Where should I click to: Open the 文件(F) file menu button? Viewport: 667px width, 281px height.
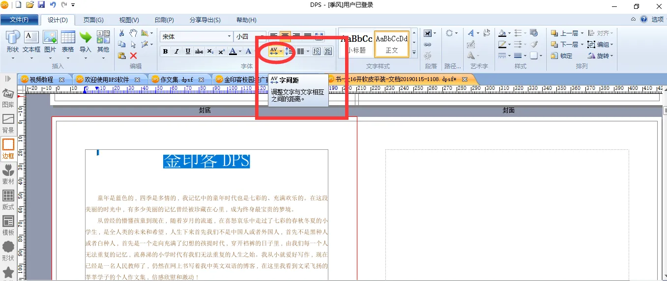[19, 20]
